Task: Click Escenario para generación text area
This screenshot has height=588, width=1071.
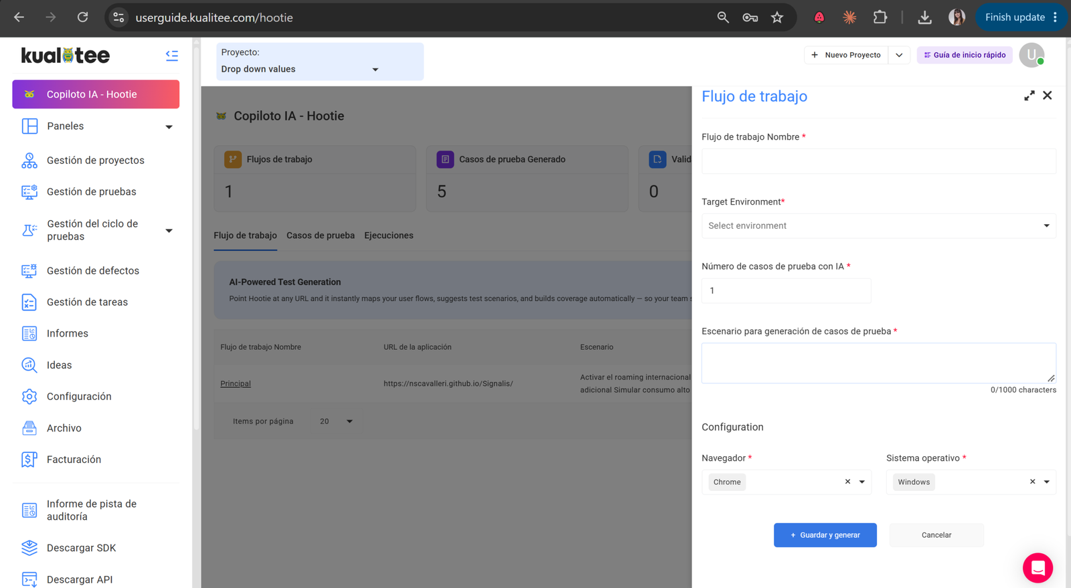Action: point(879,363)
